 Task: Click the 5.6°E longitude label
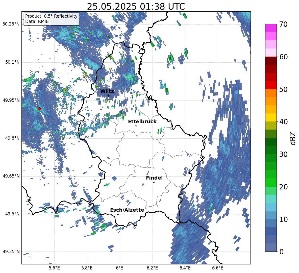pyautogui.click(x=54, y=268)
